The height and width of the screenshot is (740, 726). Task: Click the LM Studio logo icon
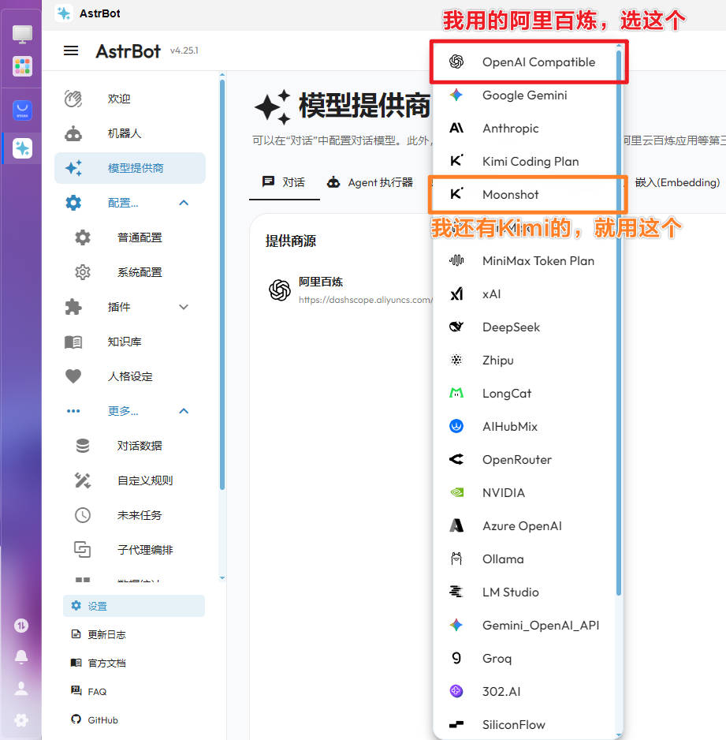click(456, 592)
